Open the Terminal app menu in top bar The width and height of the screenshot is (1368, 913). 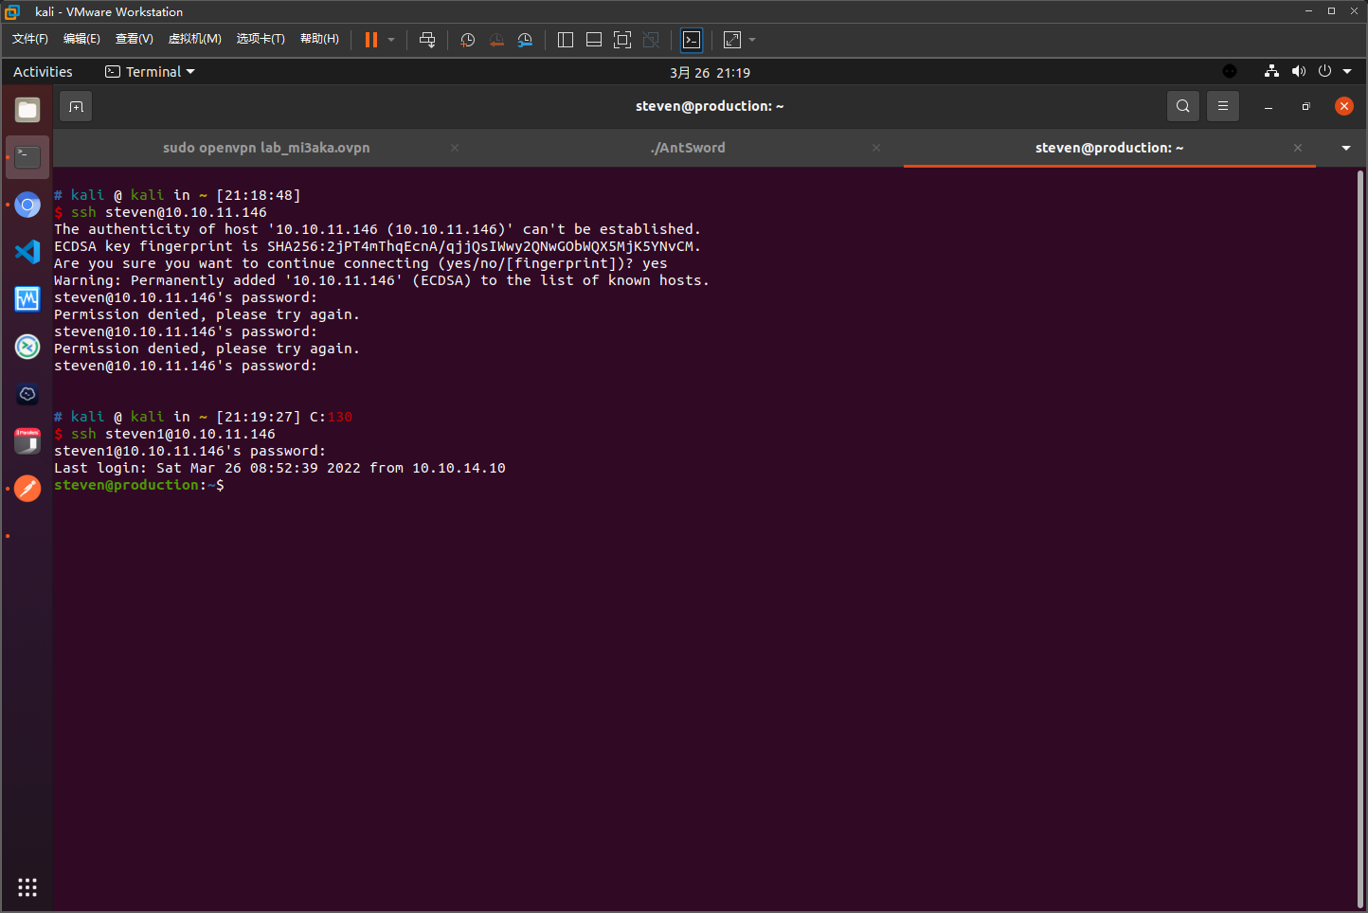pos(150,72)
